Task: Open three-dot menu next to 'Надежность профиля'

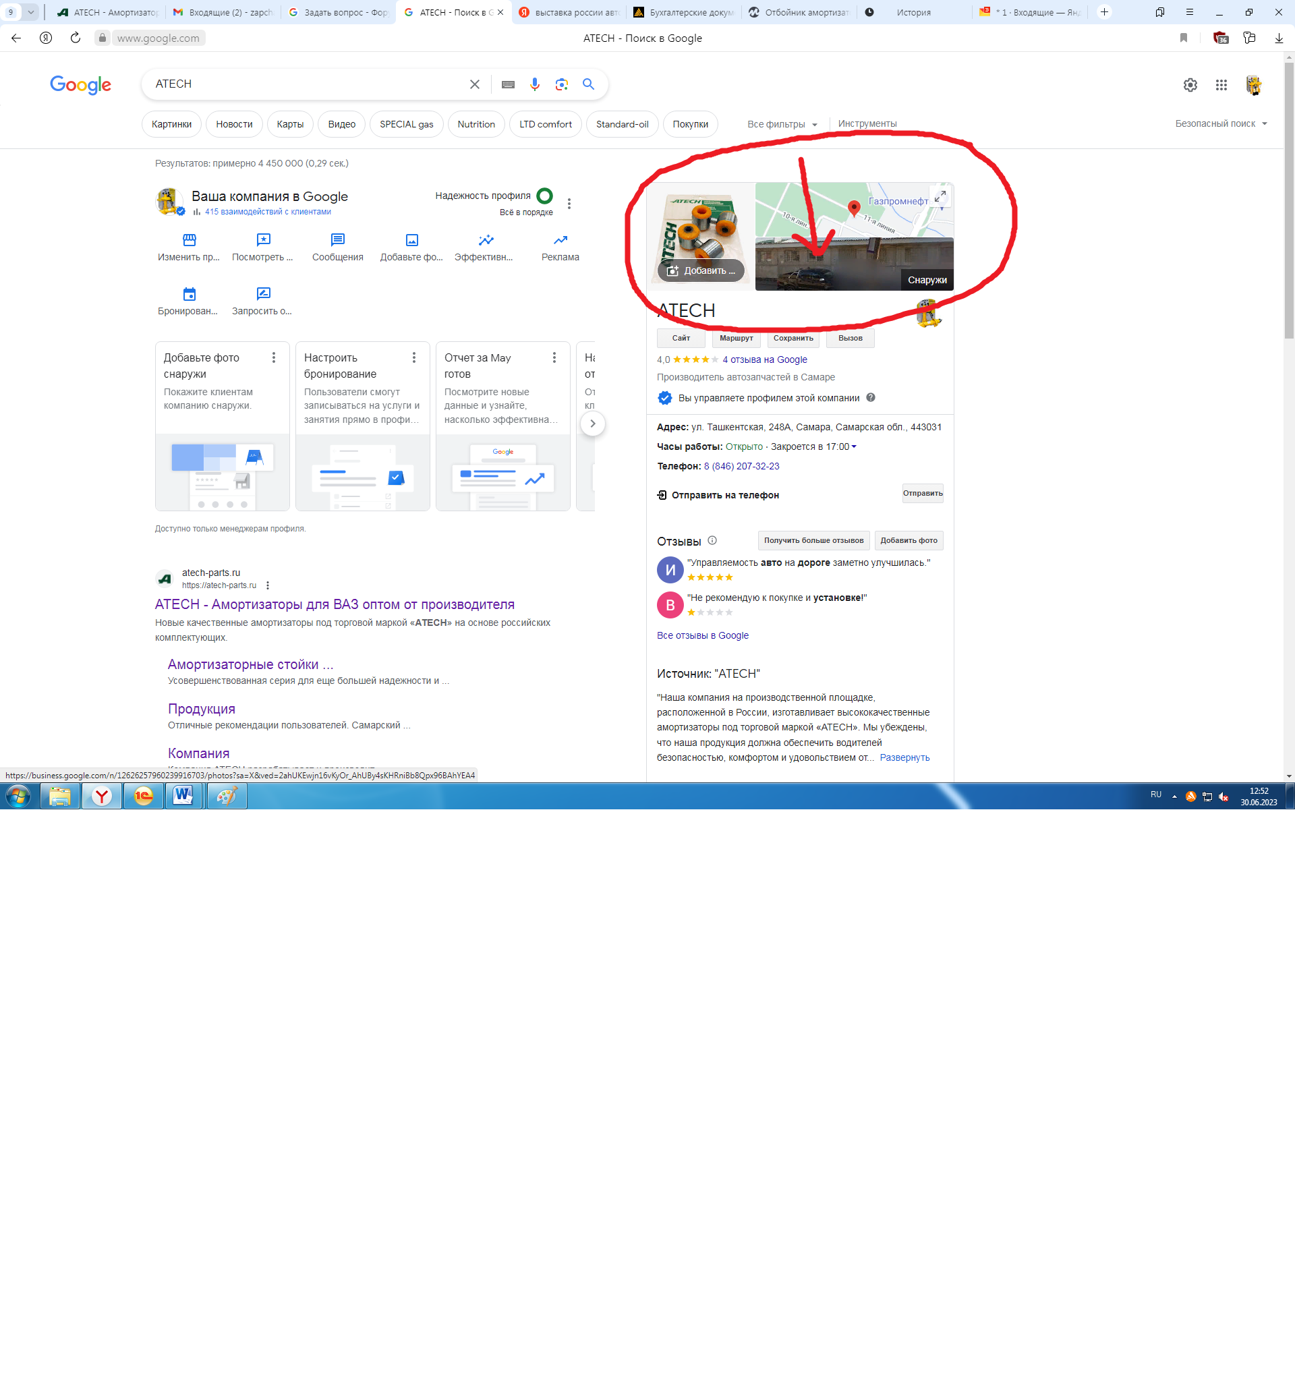Action: tap(569, 204)
